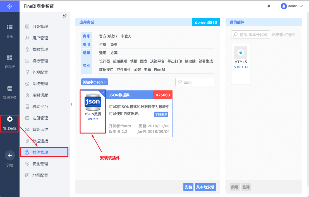Open the 数据准备 data preparation section
Viewport: 309px width, 197px height.
pos(10,92)
